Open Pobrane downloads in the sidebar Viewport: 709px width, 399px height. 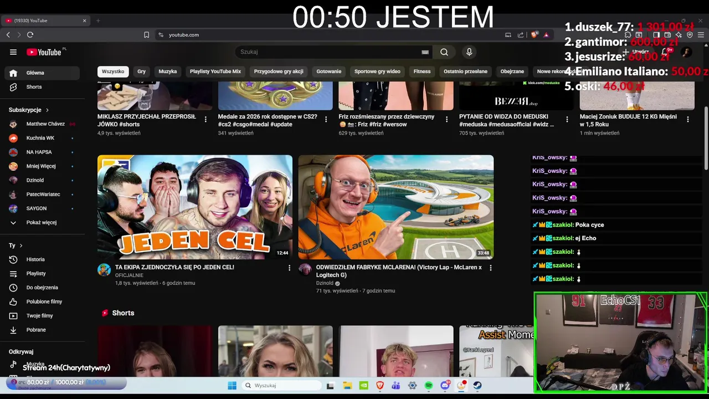coord(42,330)
